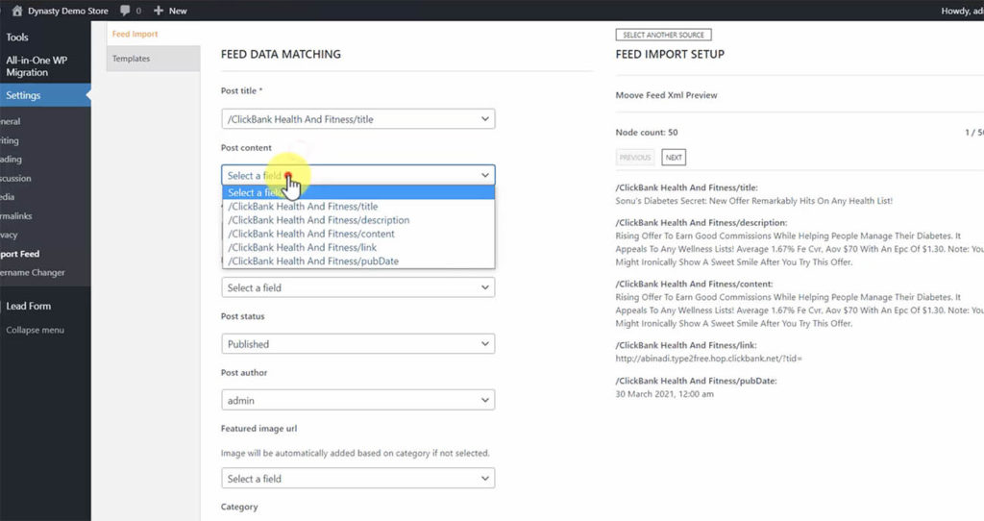984x521 pixels.
Task: Select the Settings menu in sidebar
Action: coord(45,95)
